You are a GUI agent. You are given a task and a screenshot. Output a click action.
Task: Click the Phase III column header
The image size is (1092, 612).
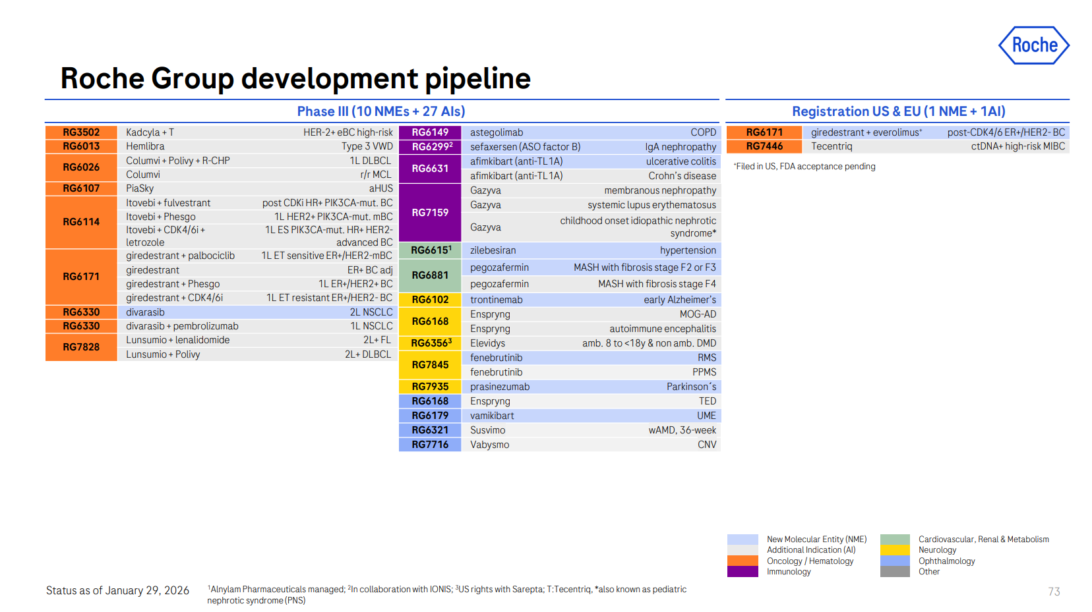(x=381, y=111)
